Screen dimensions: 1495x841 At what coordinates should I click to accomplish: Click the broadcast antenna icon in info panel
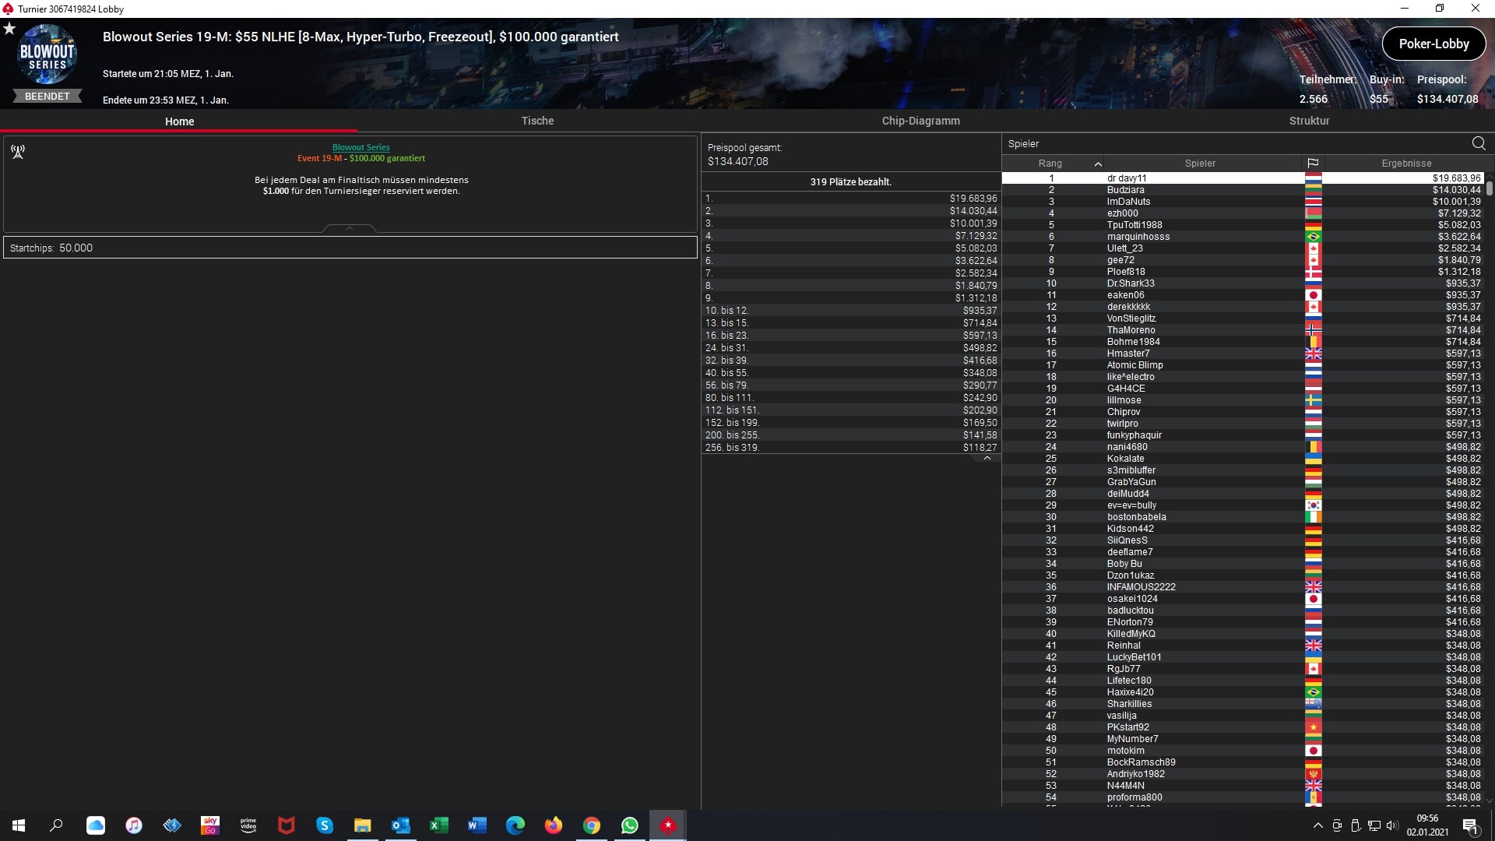[x=18, y=151]
